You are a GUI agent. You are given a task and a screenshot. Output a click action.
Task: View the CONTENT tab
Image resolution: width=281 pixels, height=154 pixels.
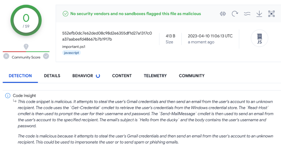122,76
